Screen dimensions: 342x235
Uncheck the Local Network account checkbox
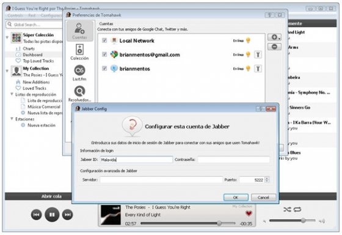(x=104, y=40)
